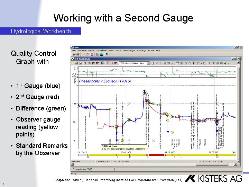Click the jump-right arrow navigation icon
Image resolution: width=249 pixels, height=187 pixels.
click(x=214, y=63)
